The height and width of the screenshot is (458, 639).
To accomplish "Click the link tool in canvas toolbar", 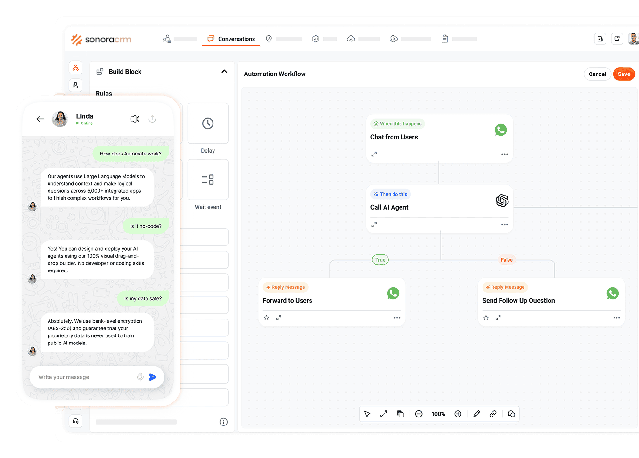I will coord(493,414).
